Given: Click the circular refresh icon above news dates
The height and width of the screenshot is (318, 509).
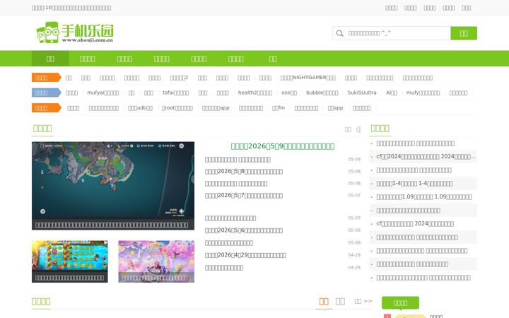Looking at the screenshot, I should click(358, 129).
